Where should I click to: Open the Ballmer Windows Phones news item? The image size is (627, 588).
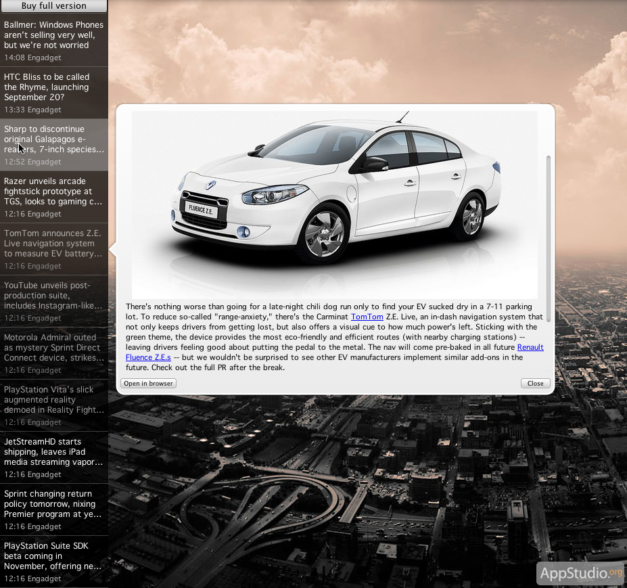[x=54, y=41]
